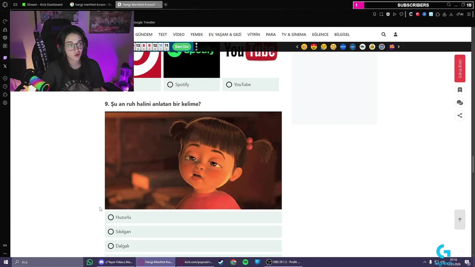Click the scroll-to-top arrow button
The width and height of the screenshot is (475, 267).
(460, 220)
